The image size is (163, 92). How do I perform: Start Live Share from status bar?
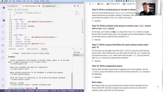(x=30, y=91)
